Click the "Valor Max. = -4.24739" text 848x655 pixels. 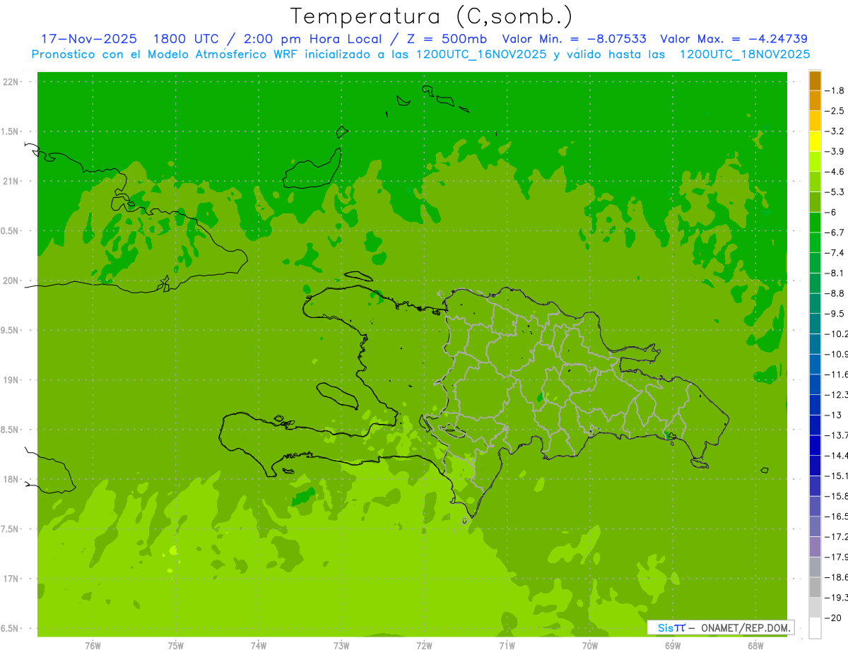734,39
